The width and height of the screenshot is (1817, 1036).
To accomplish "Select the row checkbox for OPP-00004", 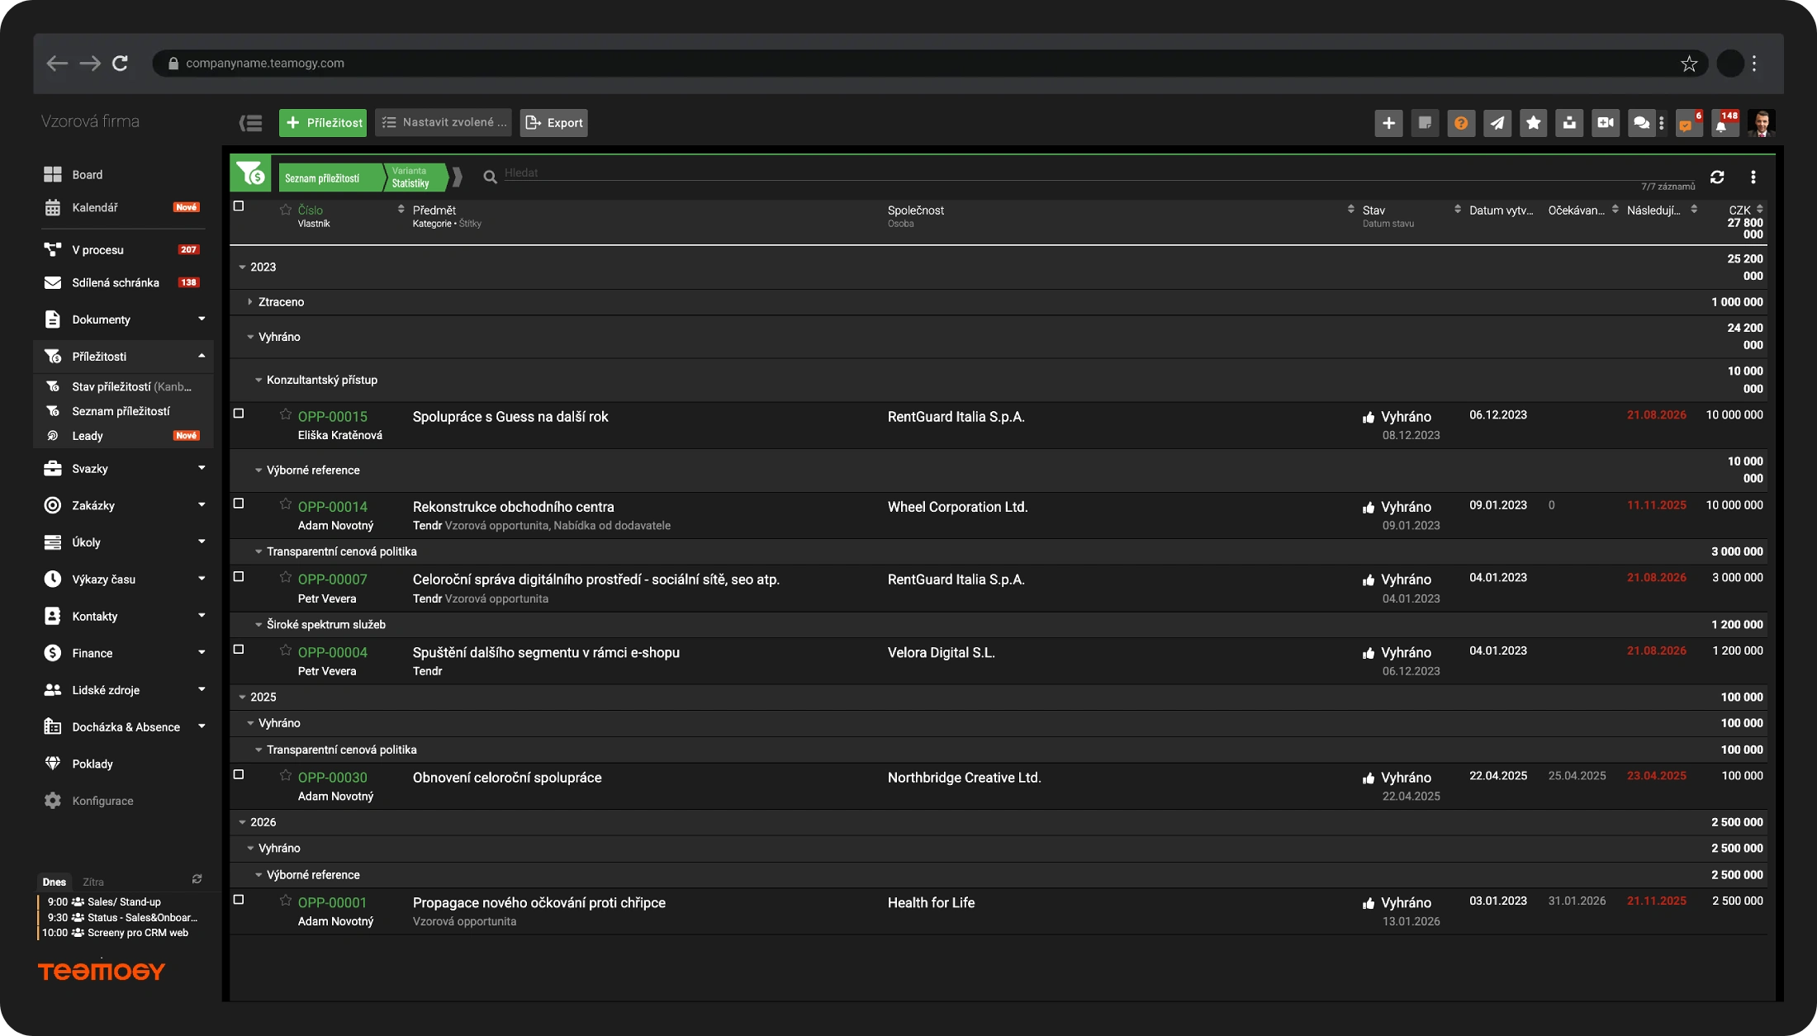I will tap(239, 650).
